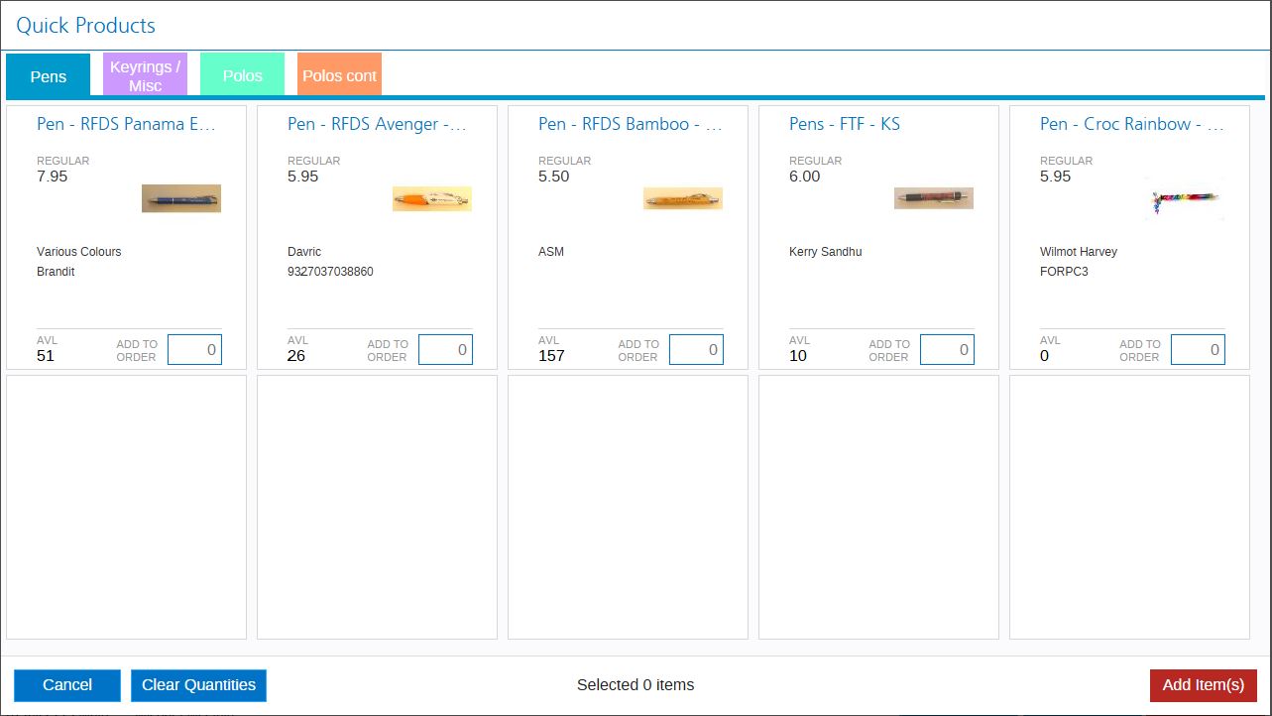The width and height of the screenshot is (1272, 716).
Task: Cancel out of Quick Products
Action: click(66, 684)
